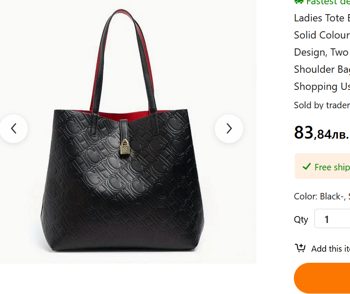350x294 pixels.
Task: Click the green fastest delivery truck icon
Action: click(299, 2)
